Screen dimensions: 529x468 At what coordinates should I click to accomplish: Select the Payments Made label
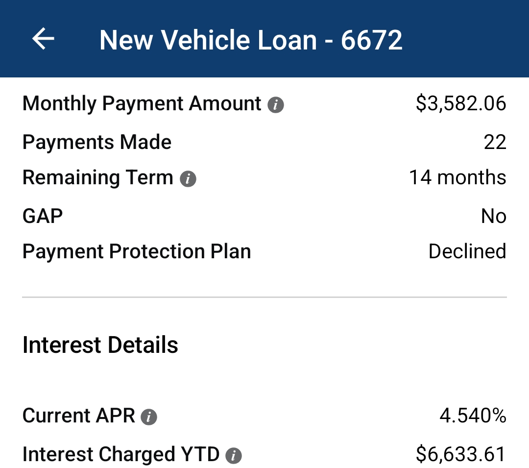(x=97, y=142)
